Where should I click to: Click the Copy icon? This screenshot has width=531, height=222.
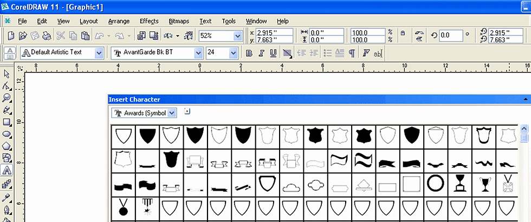[x=74, y=36]
